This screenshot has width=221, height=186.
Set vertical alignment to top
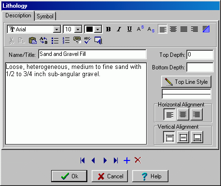click(x=169, y=137)
